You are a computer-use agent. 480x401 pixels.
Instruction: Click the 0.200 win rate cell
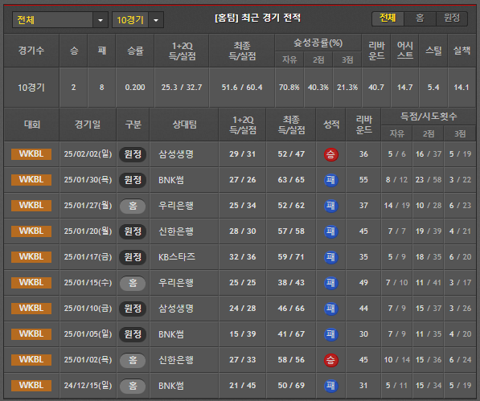tap(135, 88)
